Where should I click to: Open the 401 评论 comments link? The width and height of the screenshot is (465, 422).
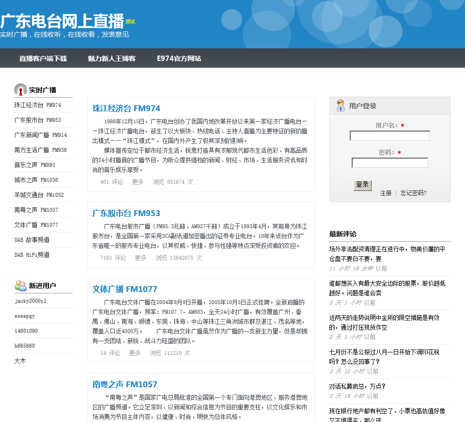tap(111, 182)
